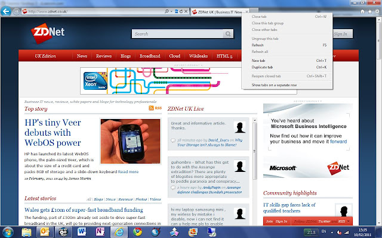Click Read more link in top story
This screenshot has width=382, height=238.
tap(128, 172)
